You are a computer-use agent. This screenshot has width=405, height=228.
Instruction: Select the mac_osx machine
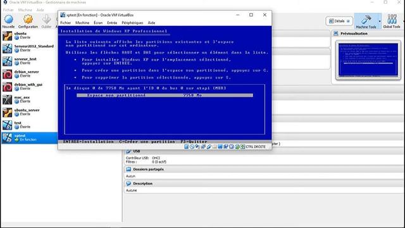pos(29,99)
